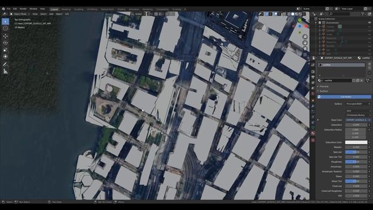
Task: Open the Tool properties tab icon
Action: pos(313,65)
